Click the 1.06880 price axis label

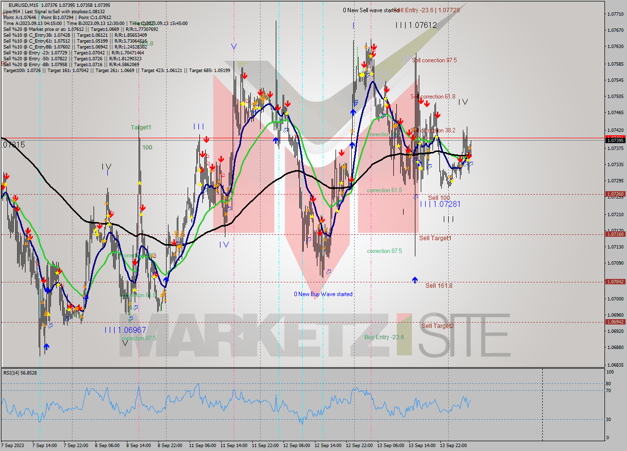[615, 348]
